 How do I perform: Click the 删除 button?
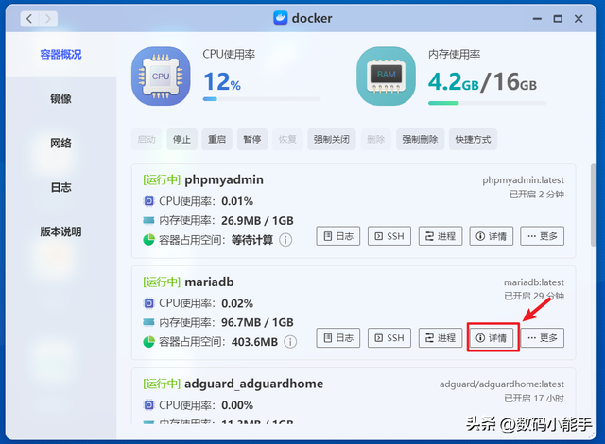pos(376,139)
